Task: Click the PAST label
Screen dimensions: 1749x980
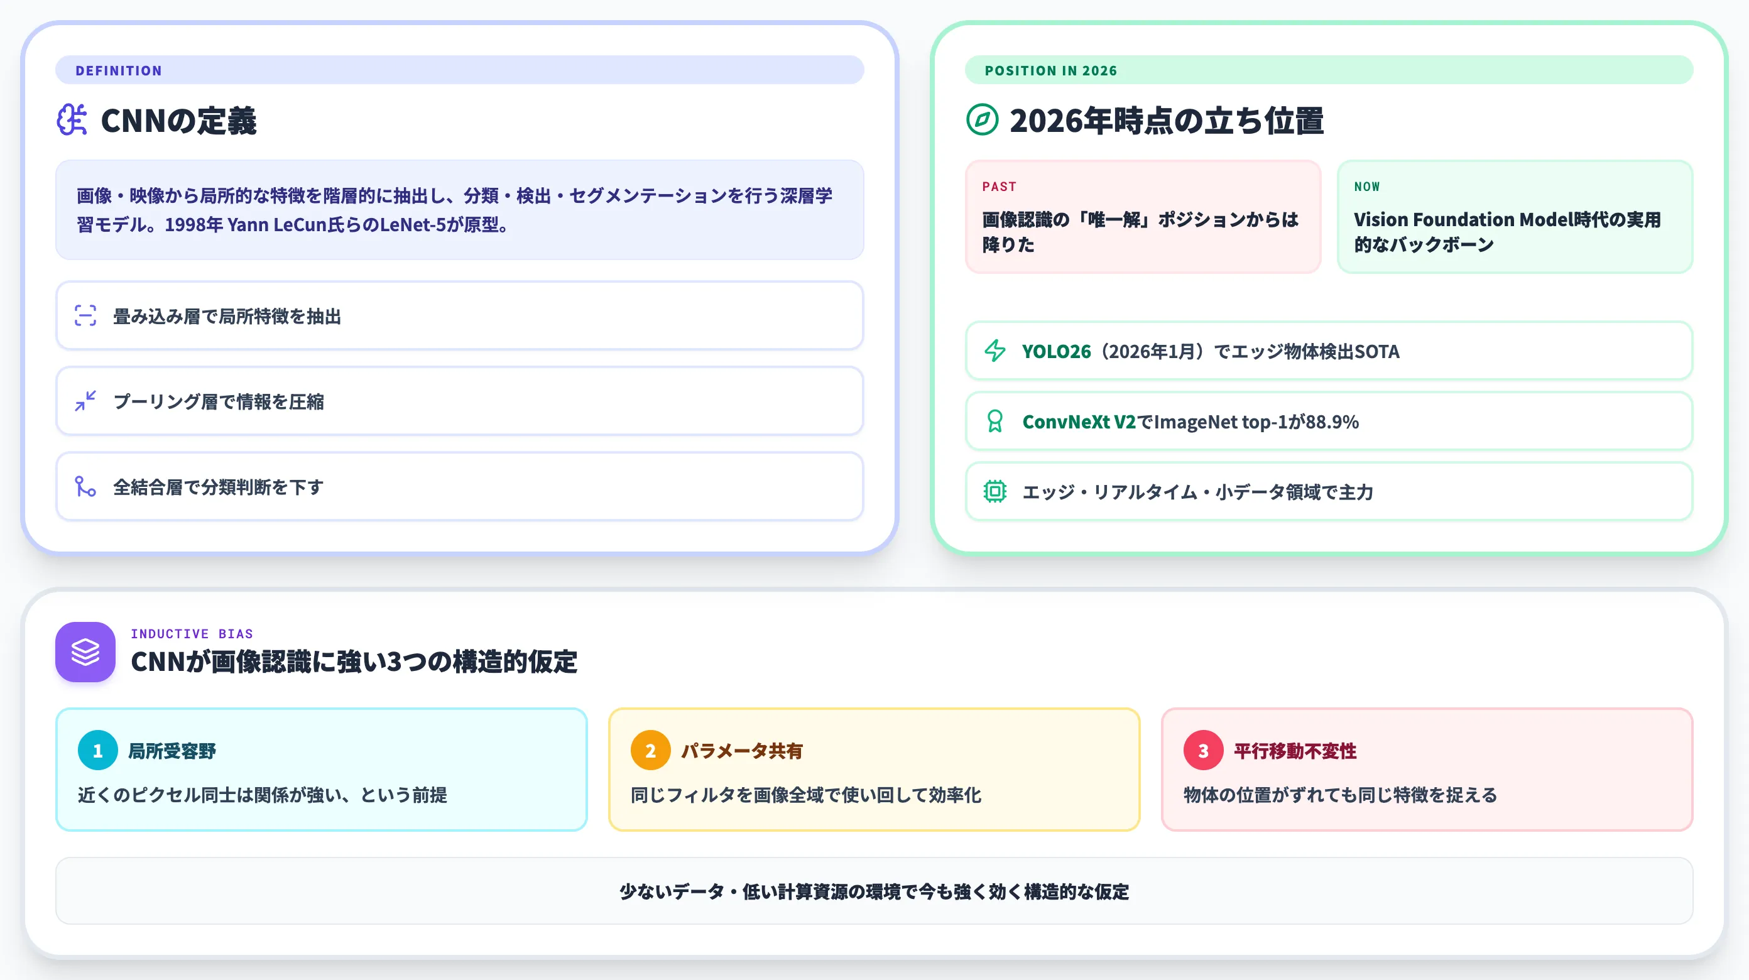Action: click(999, 187)
